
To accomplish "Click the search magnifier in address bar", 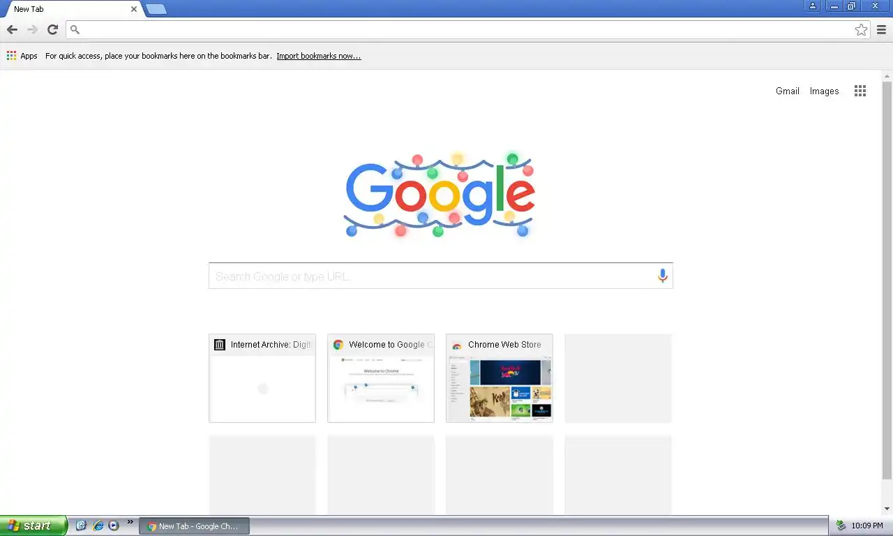I will 75,29.
